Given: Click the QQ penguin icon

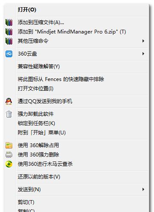Looking at the screenshot, I should point(9,101).
